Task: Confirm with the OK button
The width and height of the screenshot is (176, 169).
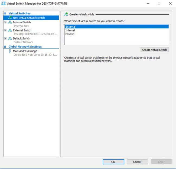Action: 113,162
